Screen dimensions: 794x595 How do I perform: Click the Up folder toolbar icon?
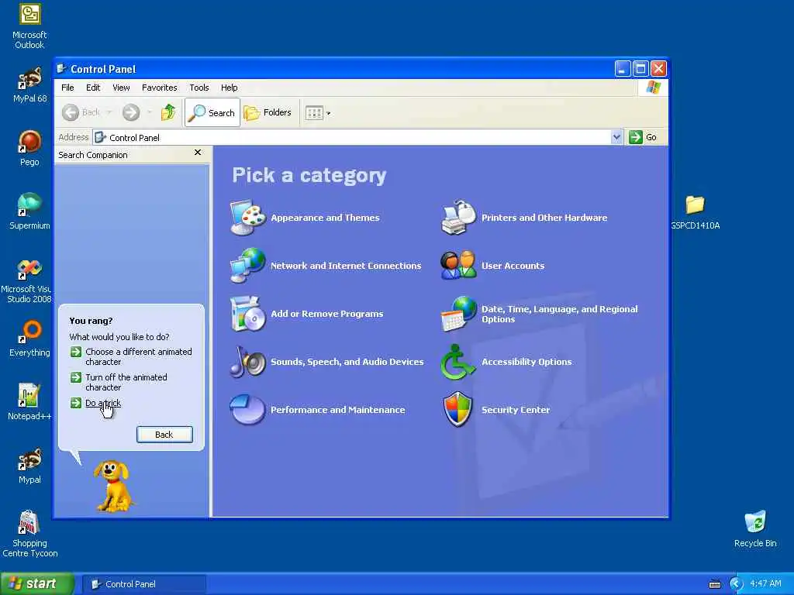tap(168, 112)
